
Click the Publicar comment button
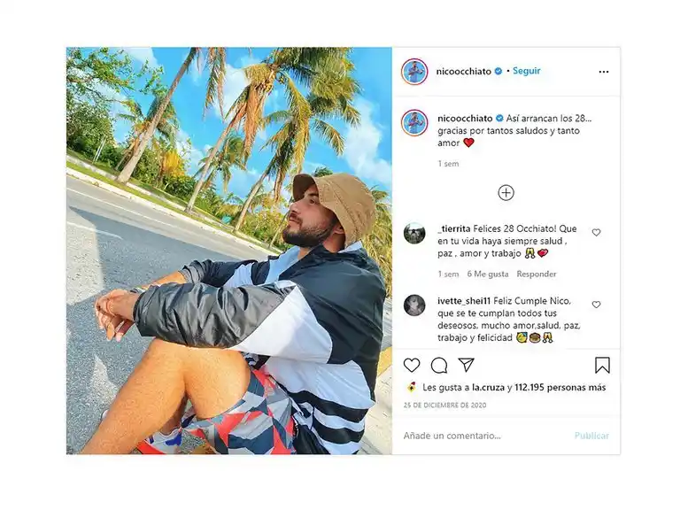pyautogui.click(x=591, y=436)
